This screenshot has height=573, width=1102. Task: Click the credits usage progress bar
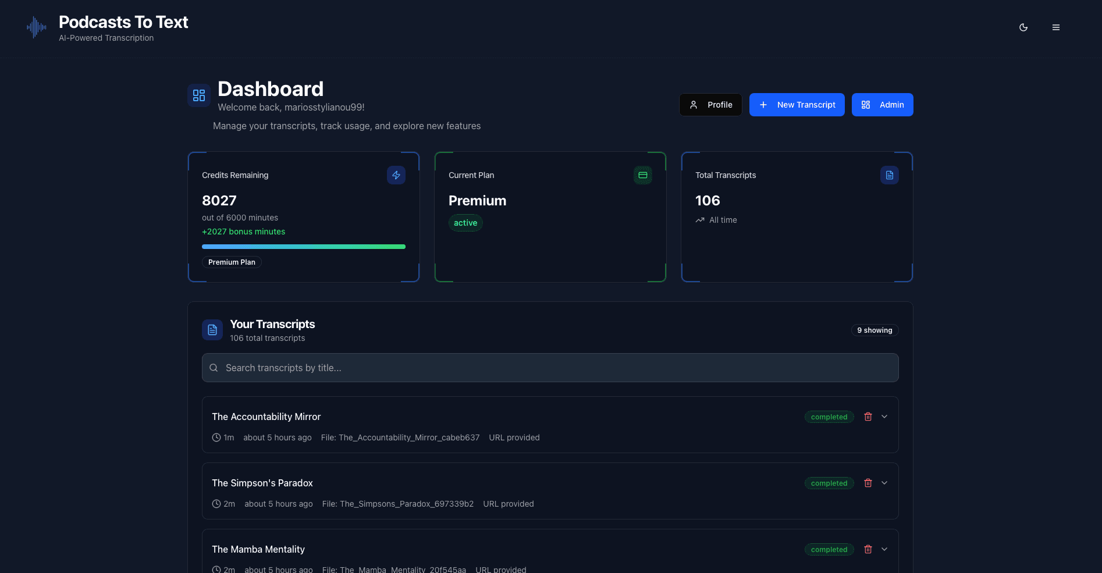click(304, 247)
